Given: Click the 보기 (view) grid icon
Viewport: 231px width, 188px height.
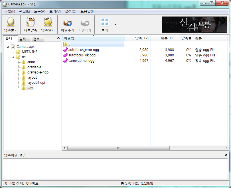Looking at the screenshot, I should coord(105,22).
